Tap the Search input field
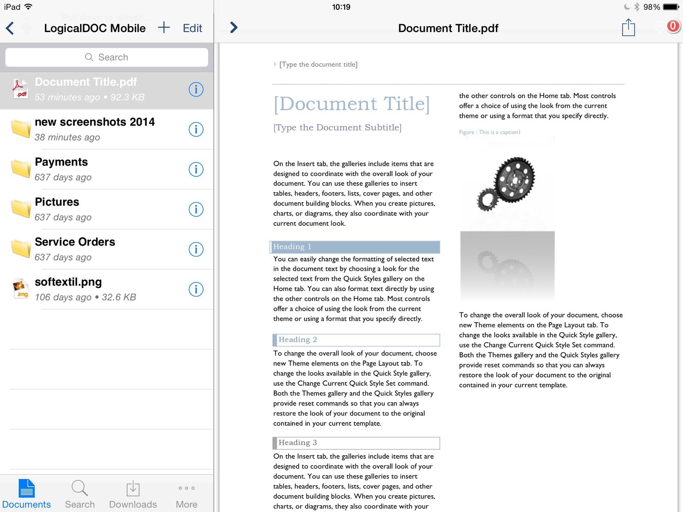This screenshot has height=512, width=683. (x=107, y=57)
